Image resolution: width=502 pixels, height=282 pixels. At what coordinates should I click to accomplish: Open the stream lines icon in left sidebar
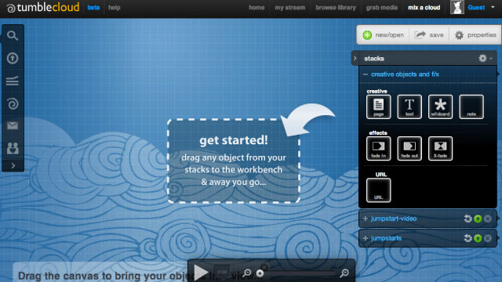[x=13, y=81]
